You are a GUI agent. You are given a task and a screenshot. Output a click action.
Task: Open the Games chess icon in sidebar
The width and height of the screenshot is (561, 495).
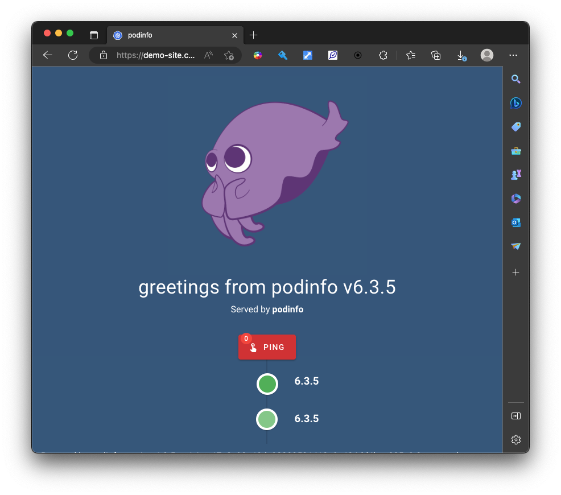[516, 175]
